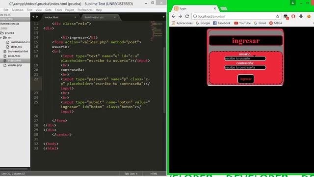Viewport: 314px width, 177px height.
Task: Open the Find menu
Action: 29,10
